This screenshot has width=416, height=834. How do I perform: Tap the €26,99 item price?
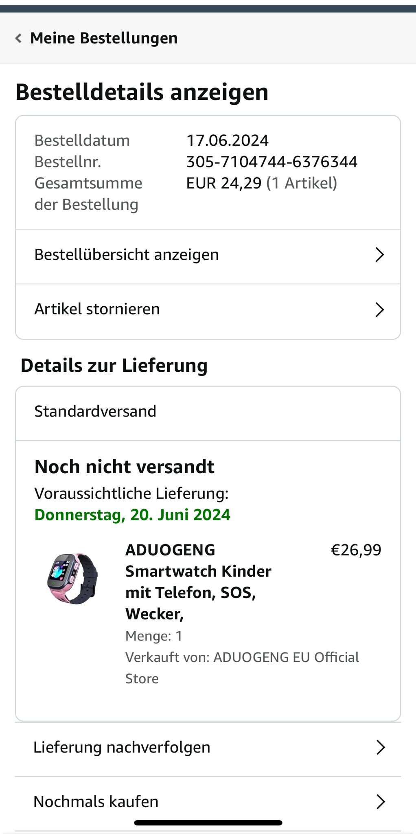356,550
